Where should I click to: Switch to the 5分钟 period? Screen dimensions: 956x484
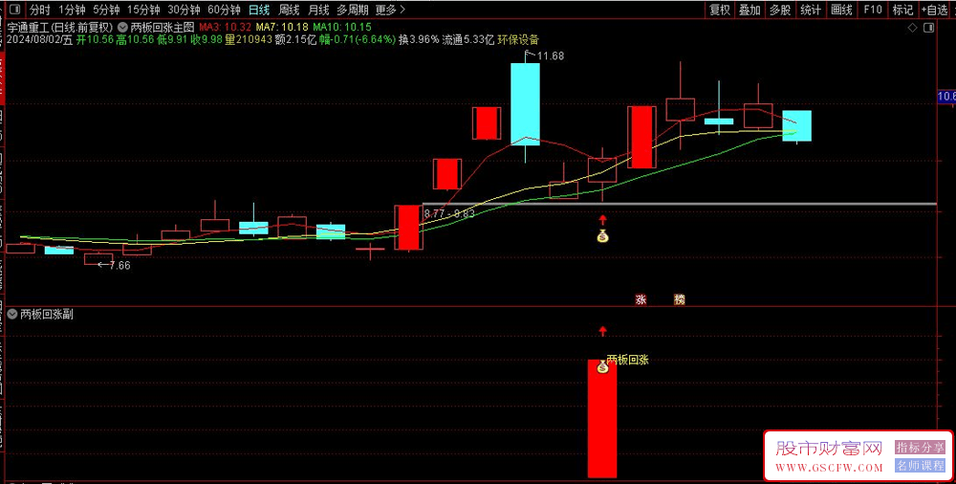tap(106, 10)
